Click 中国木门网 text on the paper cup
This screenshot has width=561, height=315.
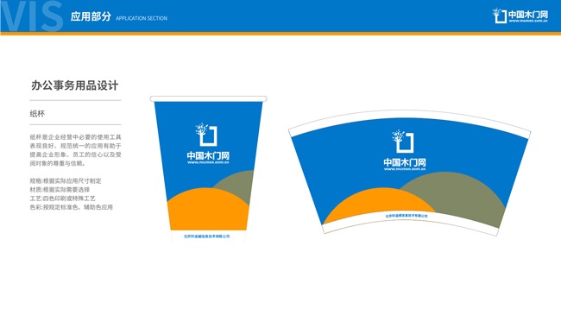[208, 155]
